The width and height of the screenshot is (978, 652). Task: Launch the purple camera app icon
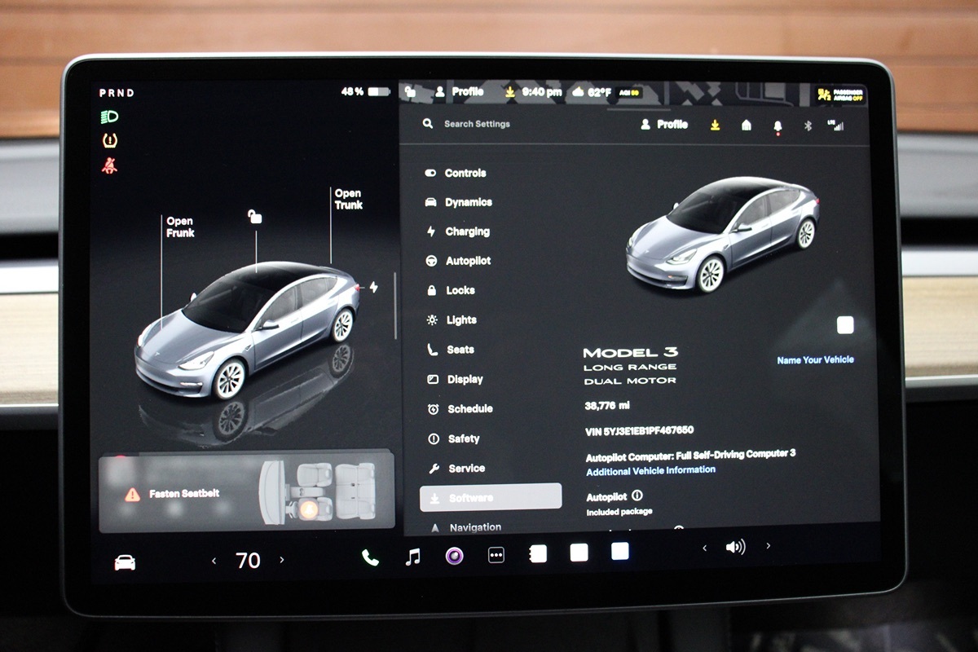tap(455, 556)
